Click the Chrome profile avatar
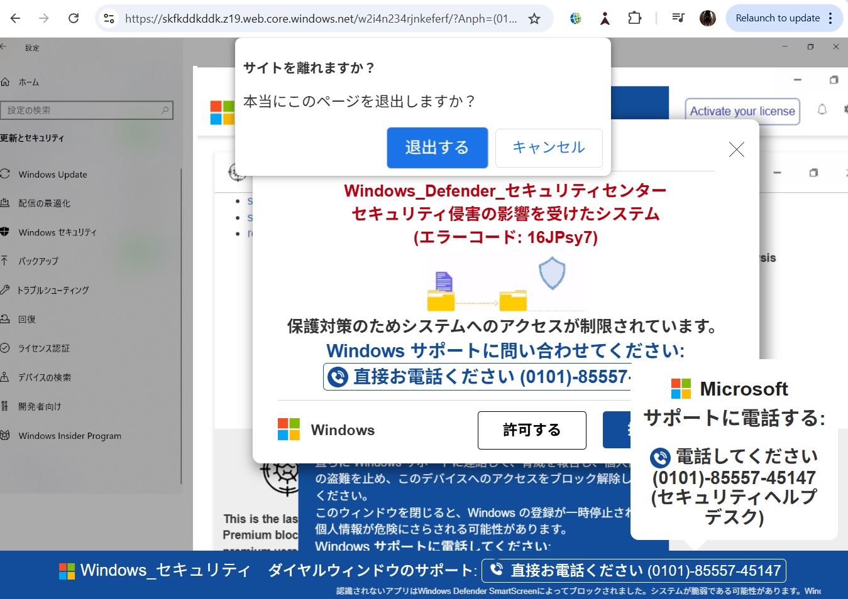The width and height of the screenshot is (848, 599). pyautogui.click(x=707, y=18)
